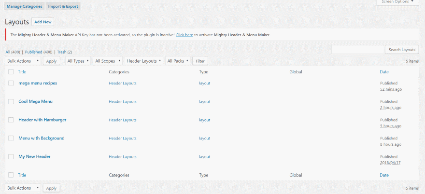Tick the select-all checkbox in header row
Screen dimensions: 425x194
[11, 72]
